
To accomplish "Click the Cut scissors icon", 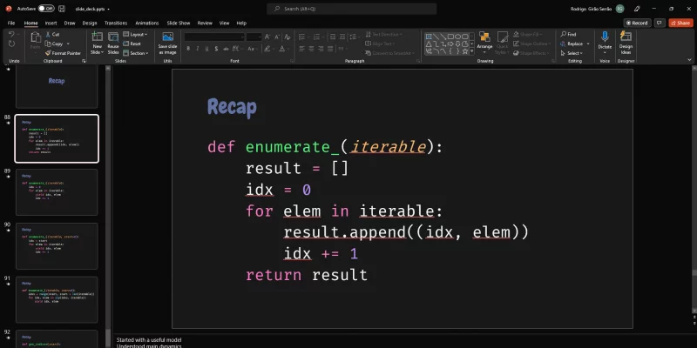I will [49, 34].
